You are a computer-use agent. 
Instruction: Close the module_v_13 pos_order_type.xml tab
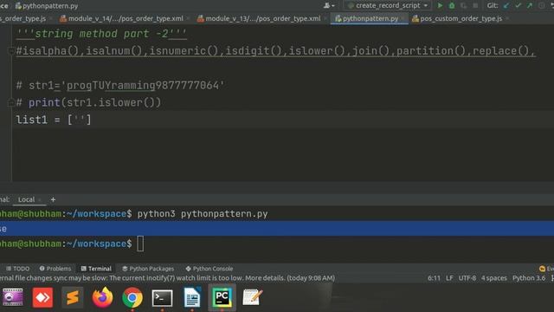(x=325, y=18)
